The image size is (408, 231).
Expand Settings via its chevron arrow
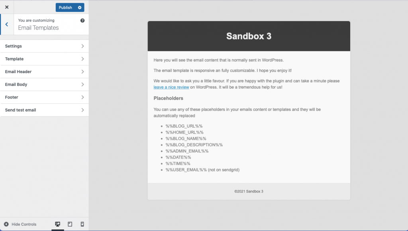[82, 46]
